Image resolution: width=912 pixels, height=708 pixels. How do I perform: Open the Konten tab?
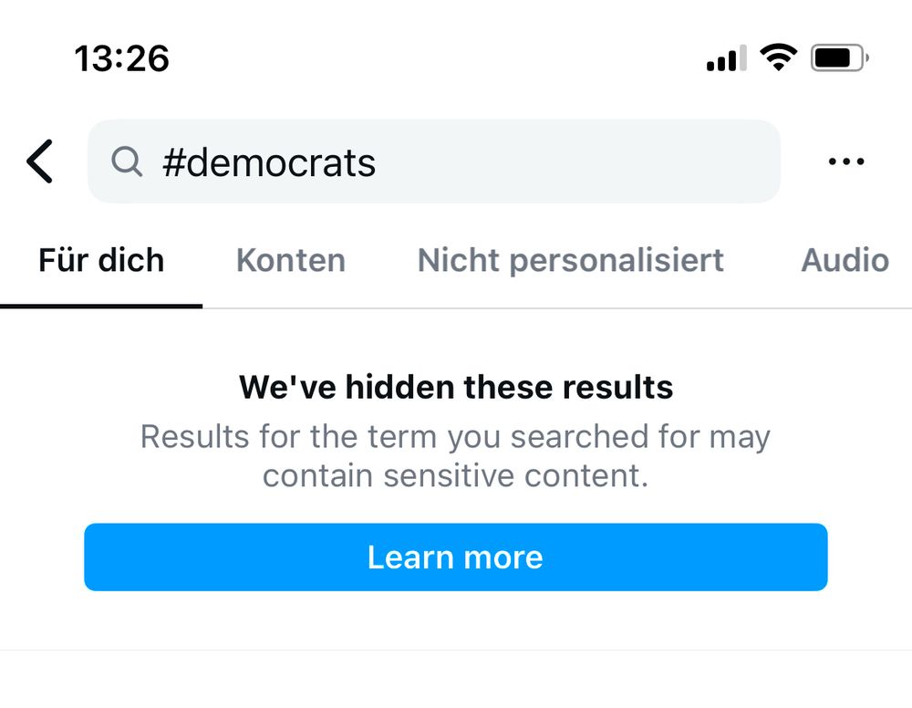tap(291, 260)
